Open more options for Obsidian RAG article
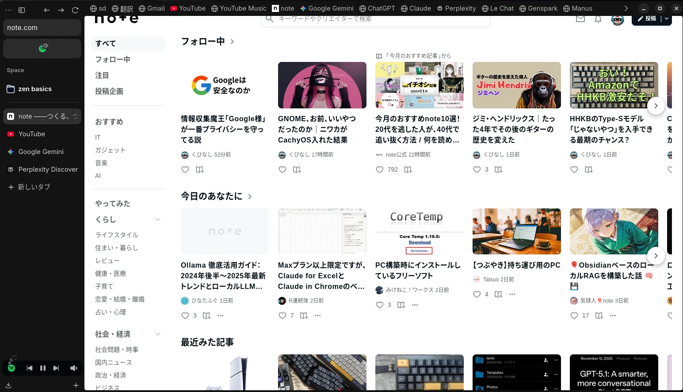The image size is (683, 392). coord(613,315)
